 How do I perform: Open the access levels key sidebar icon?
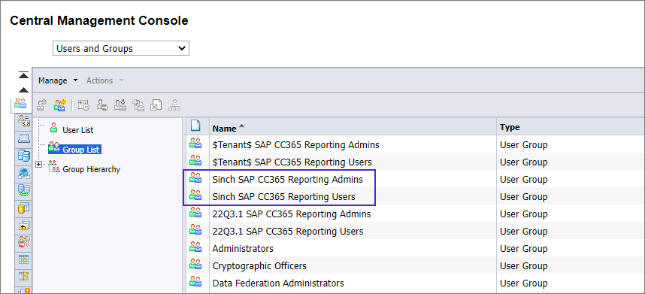24,242
